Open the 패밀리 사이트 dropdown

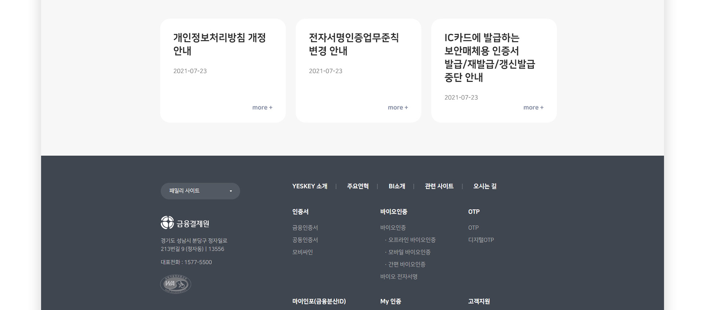[x=200, y=191]
